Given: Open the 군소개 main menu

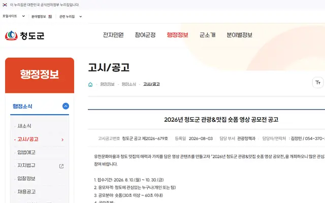Looking at the screenshot, I should point(208,35).
